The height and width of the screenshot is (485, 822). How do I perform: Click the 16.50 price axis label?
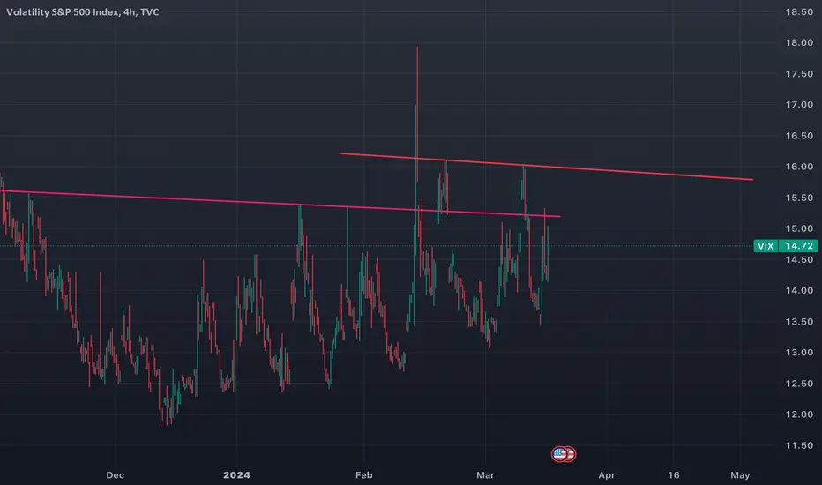799,136
